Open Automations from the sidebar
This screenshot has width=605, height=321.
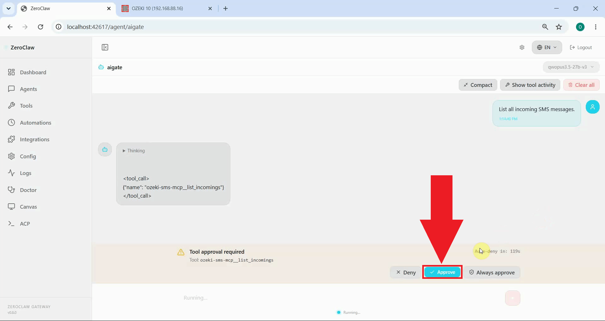tap(30, 123)
